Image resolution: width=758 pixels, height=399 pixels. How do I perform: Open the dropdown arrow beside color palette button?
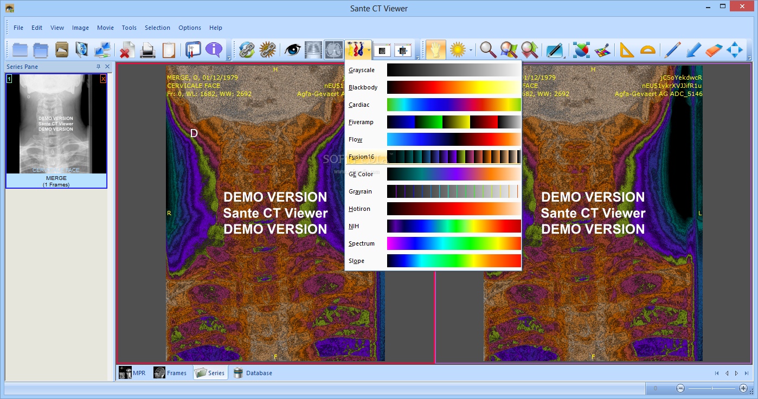(x=368, y=50)
